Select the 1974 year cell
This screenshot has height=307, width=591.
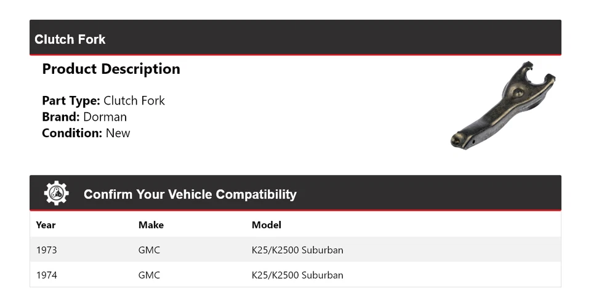pos(47,275)
